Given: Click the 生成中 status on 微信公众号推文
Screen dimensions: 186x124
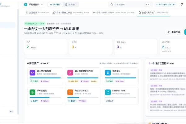Looking at the screenshot, I should [x=72, y=101].
